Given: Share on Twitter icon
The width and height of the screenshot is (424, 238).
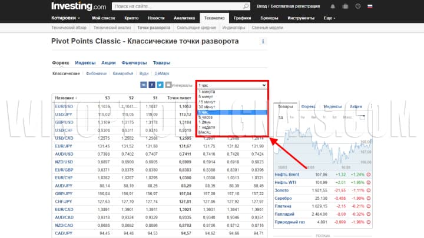Looking at the screenshot, I should 160,85.
